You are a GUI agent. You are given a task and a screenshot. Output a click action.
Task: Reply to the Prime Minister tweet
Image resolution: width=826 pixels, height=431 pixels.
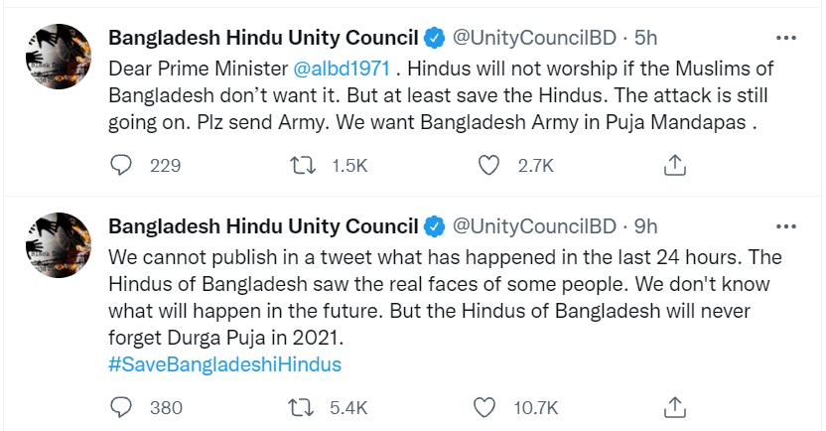120,166
